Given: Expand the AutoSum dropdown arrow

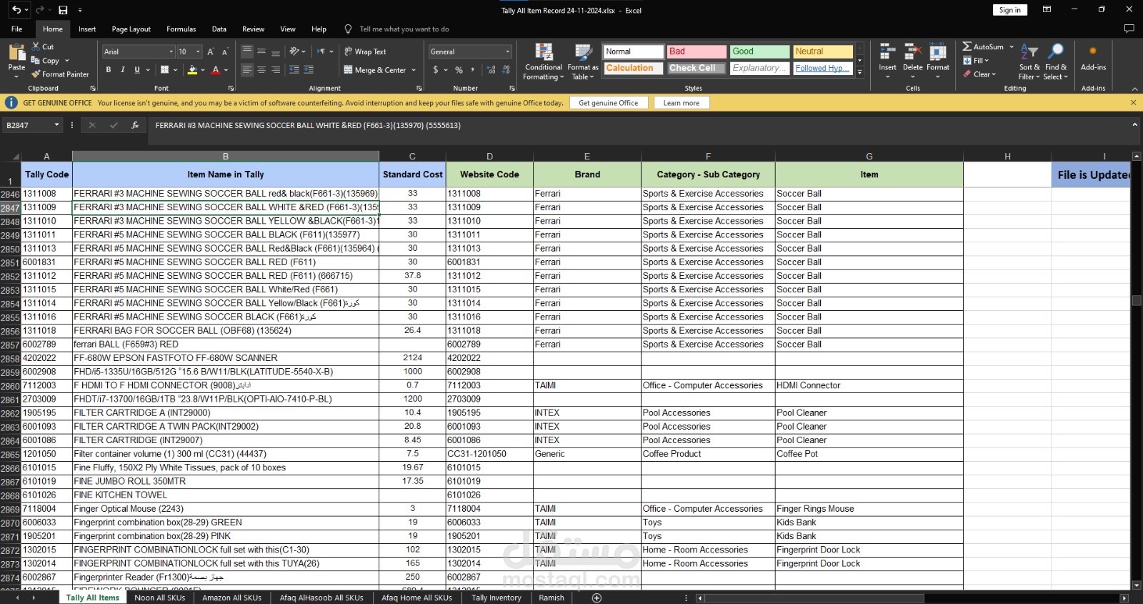Looking at the screenshot, I should tap(1012, 47).
